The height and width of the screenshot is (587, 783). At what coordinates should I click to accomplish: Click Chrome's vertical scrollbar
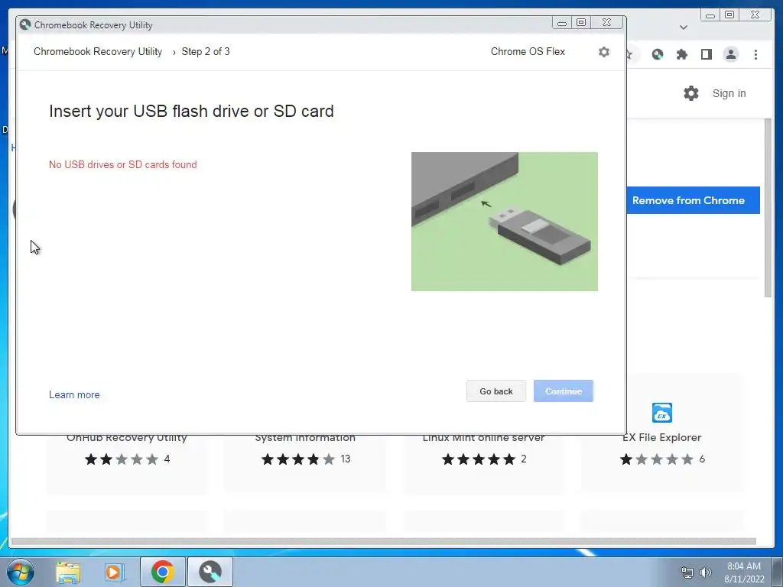pos(768,208)
